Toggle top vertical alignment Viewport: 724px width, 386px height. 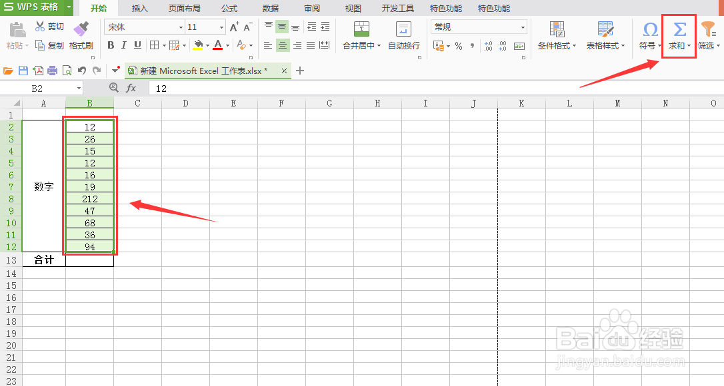(268, 26)
